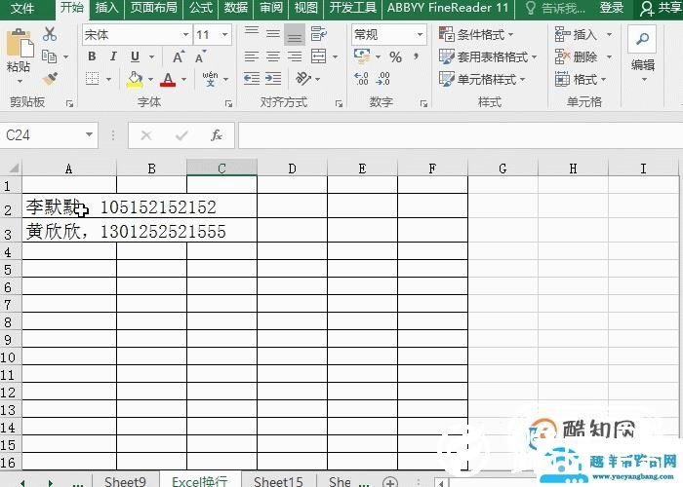The height and width of the screenshot is (487, 683).
Task: Click the cell borders icon
Action: coord(93,79)
